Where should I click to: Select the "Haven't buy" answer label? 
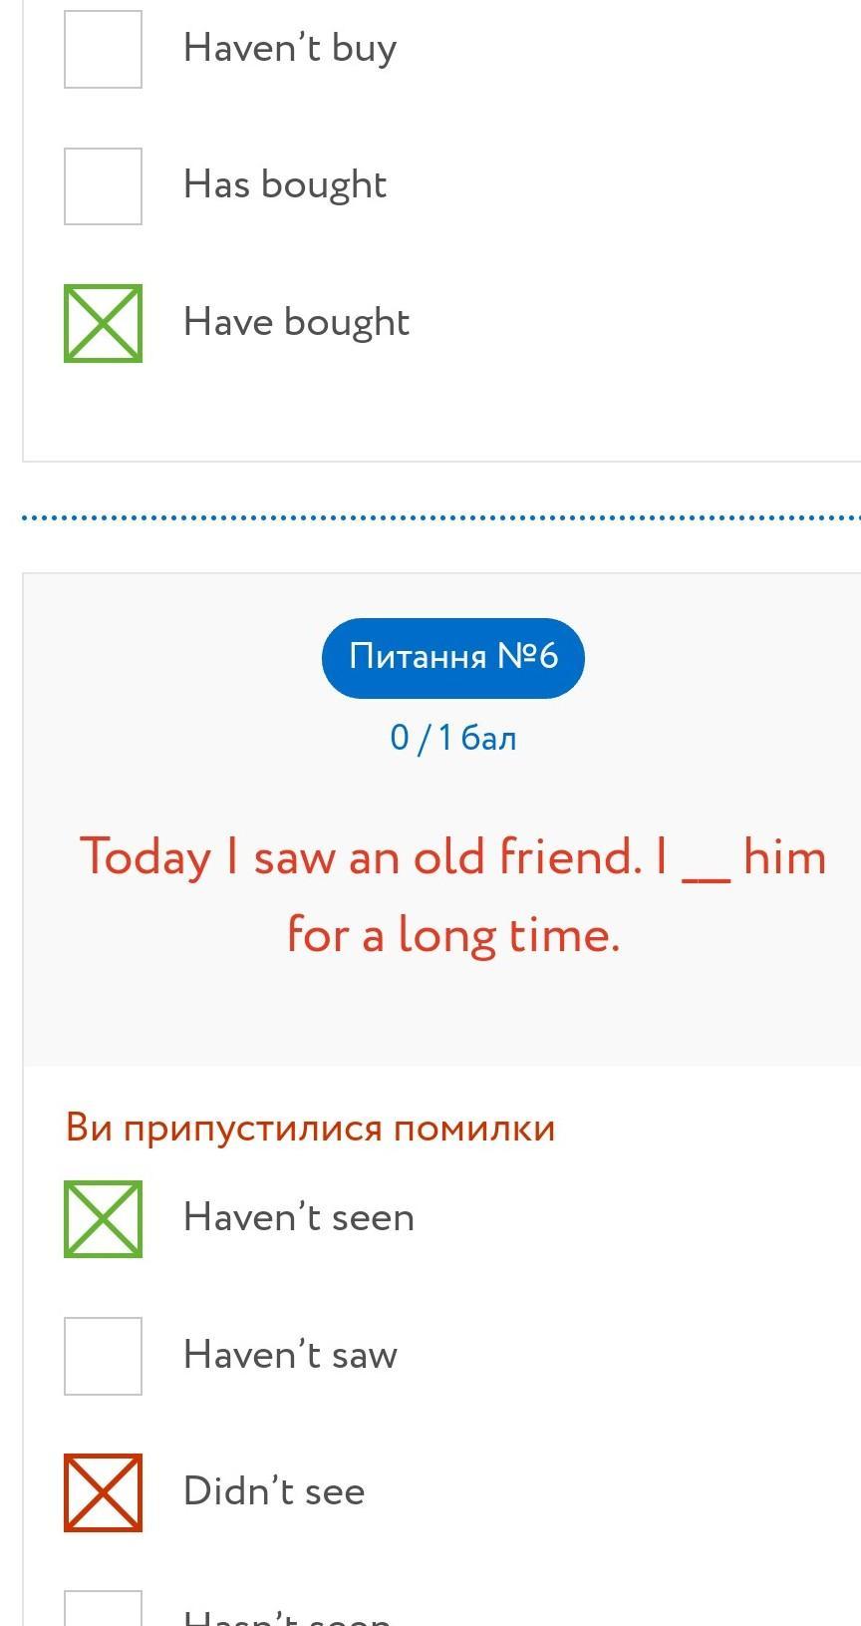click(290, 48)
